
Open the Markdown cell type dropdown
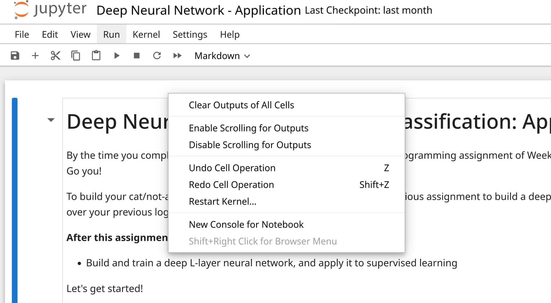(222, 56)
